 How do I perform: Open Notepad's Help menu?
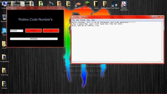(93, 20)
